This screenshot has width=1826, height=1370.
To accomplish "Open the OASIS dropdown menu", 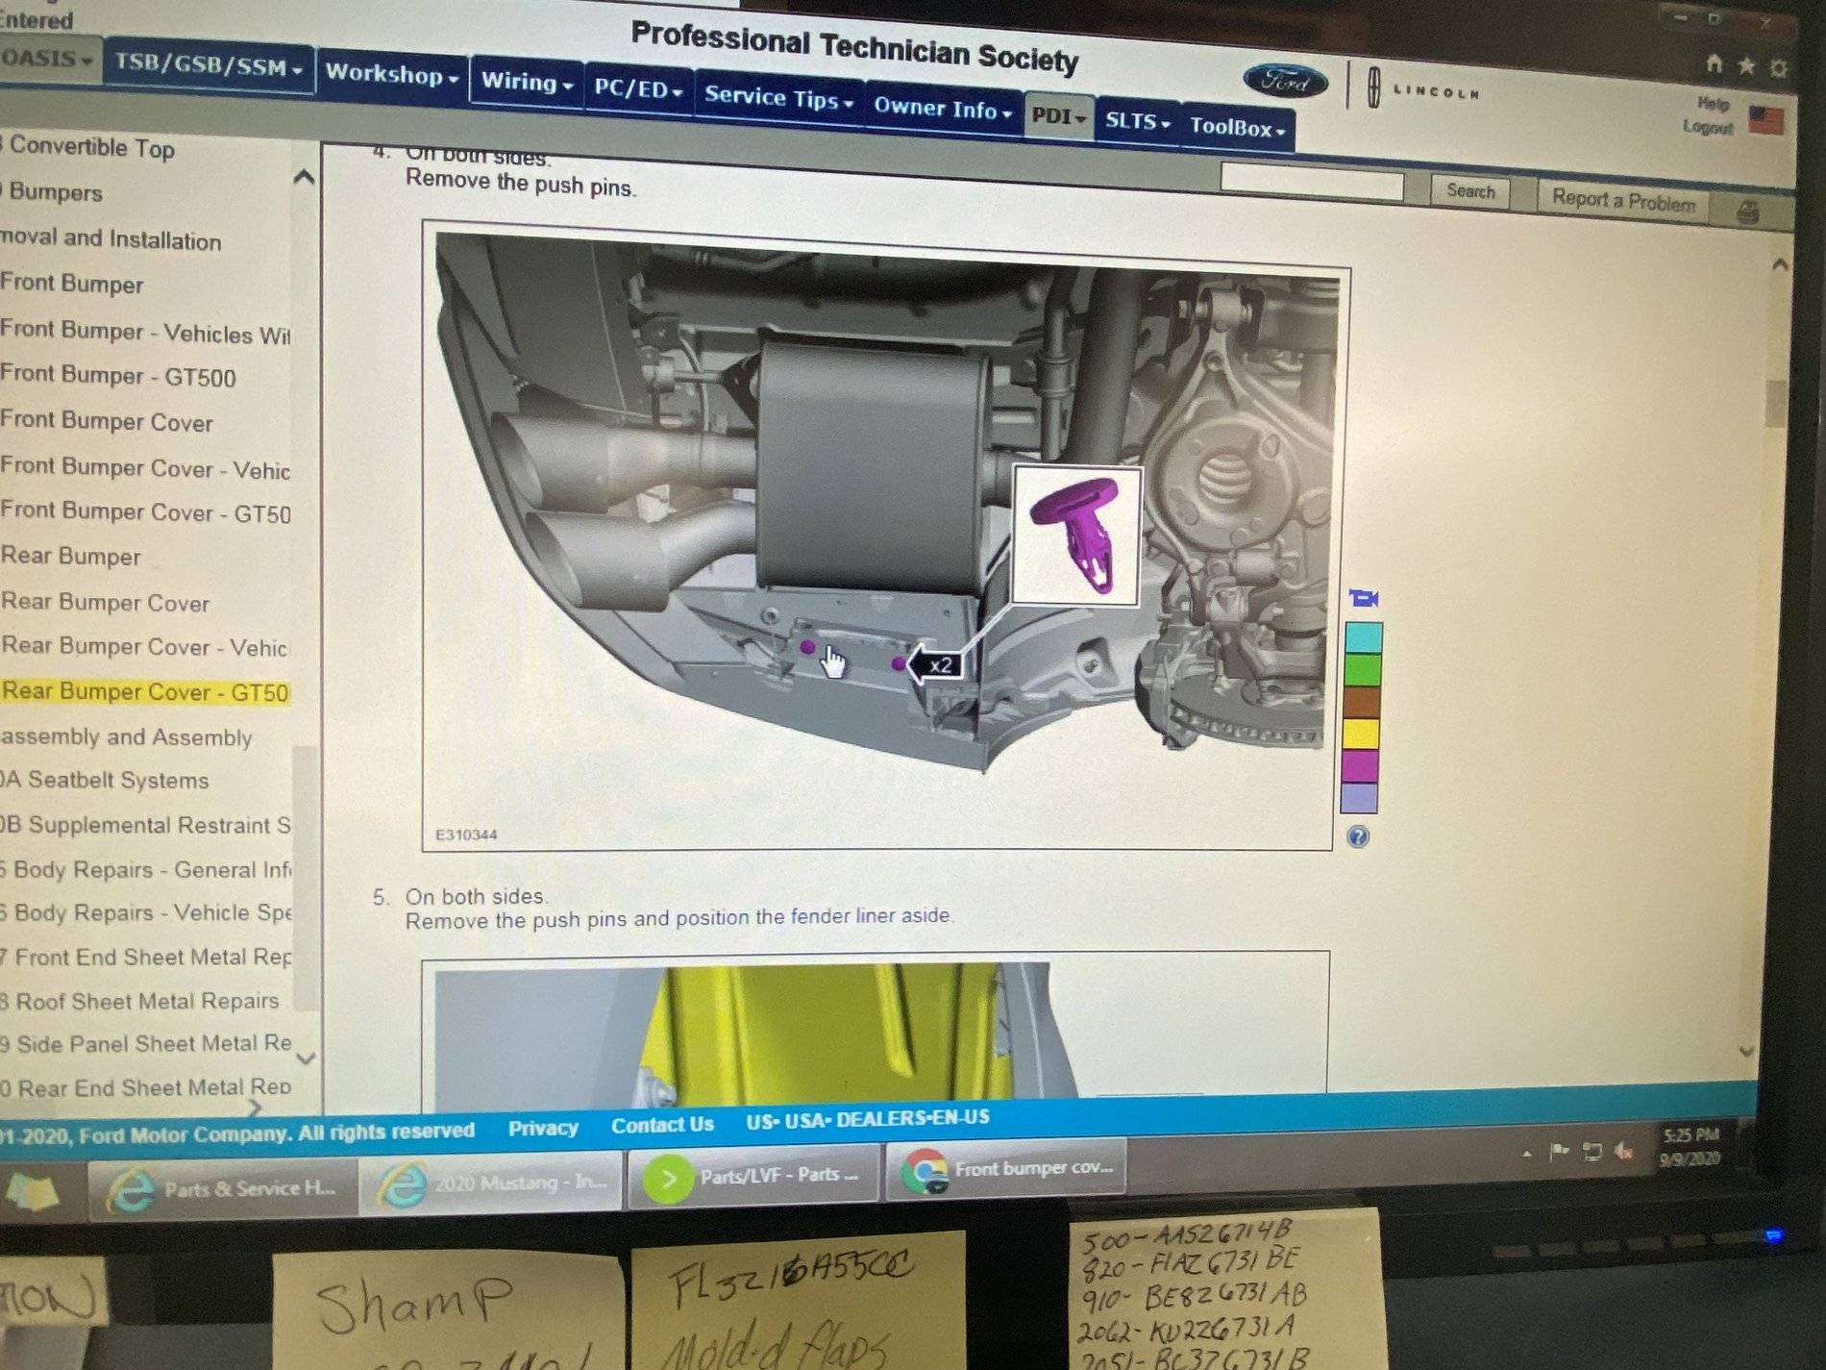I will 48,60.
